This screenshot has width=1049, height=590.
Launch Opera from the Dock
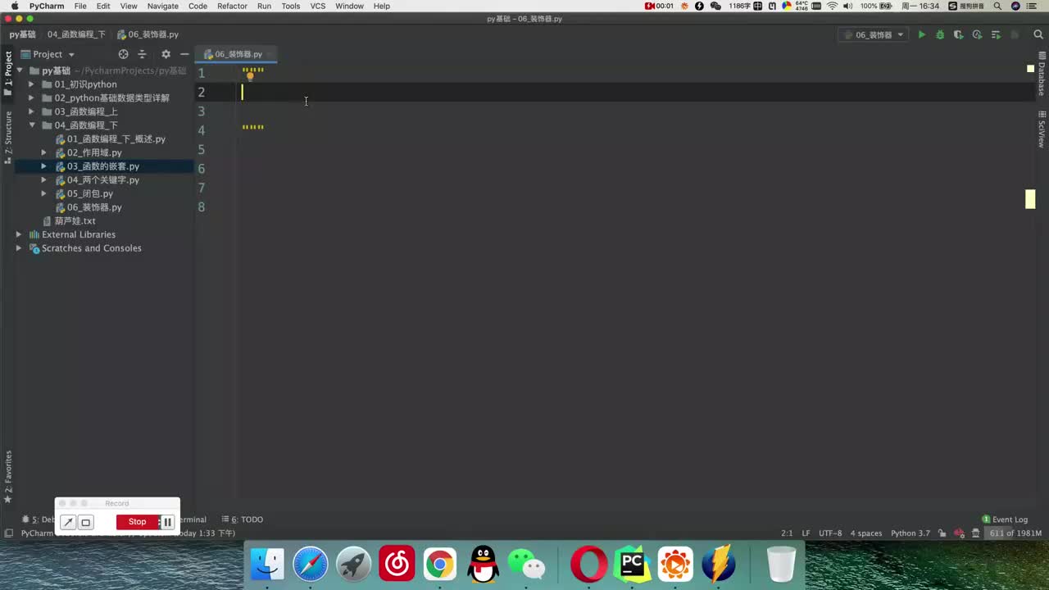[588, 564]
